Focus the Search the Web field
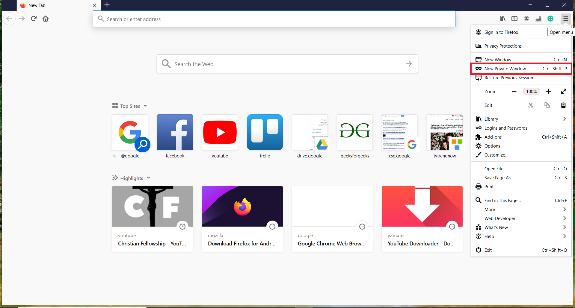This screenshot has width=575, height=308. [x=287, y=64]
